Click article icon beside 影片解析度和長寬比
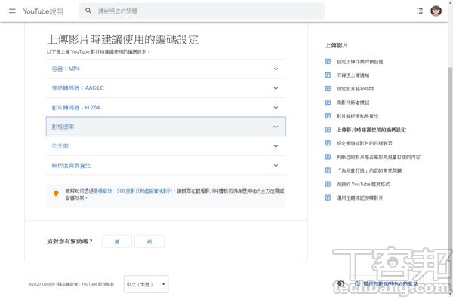Screen dimensions: 453x297 click(328, 116)
